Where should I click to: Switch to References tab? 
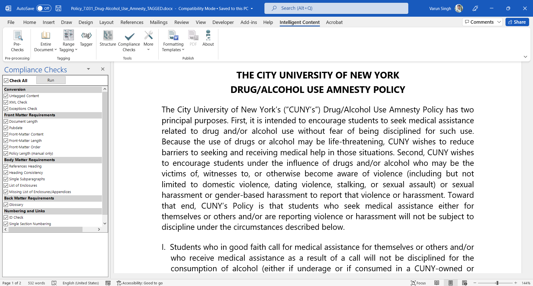point(132,22)
